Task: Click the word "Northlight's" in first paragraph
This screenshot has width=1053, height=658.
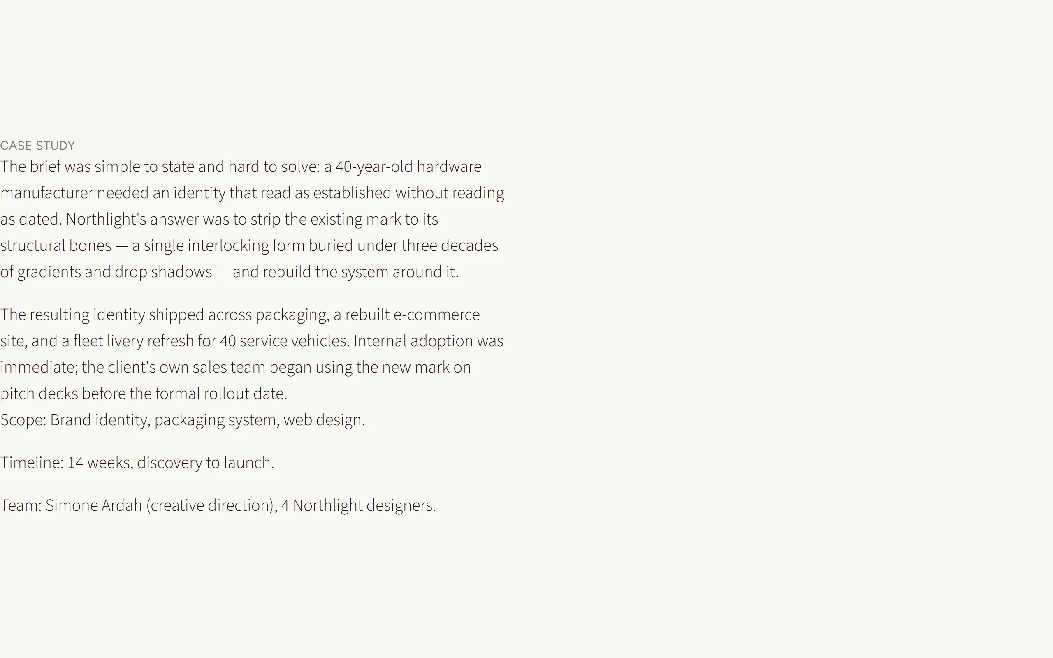Action: coord(106,219)
